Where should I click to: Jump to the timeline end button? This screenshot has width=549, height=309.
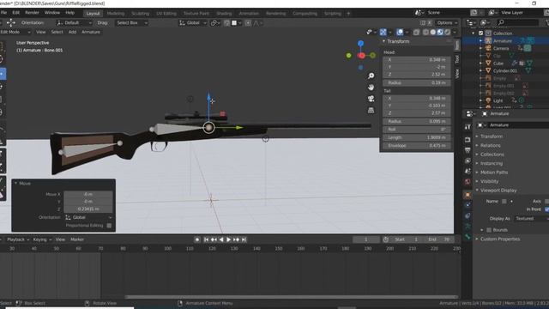[244, 239]
